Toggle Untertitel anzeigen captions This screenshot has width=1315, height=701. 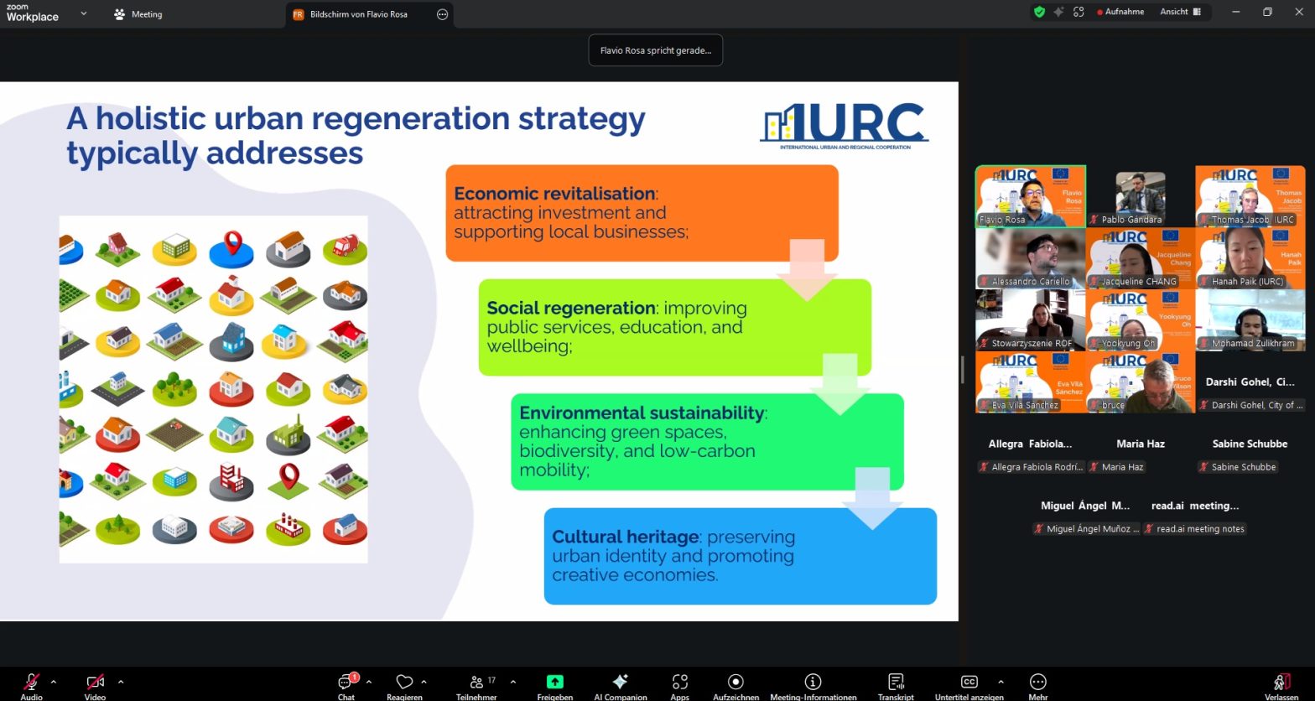tap(969, 683)
